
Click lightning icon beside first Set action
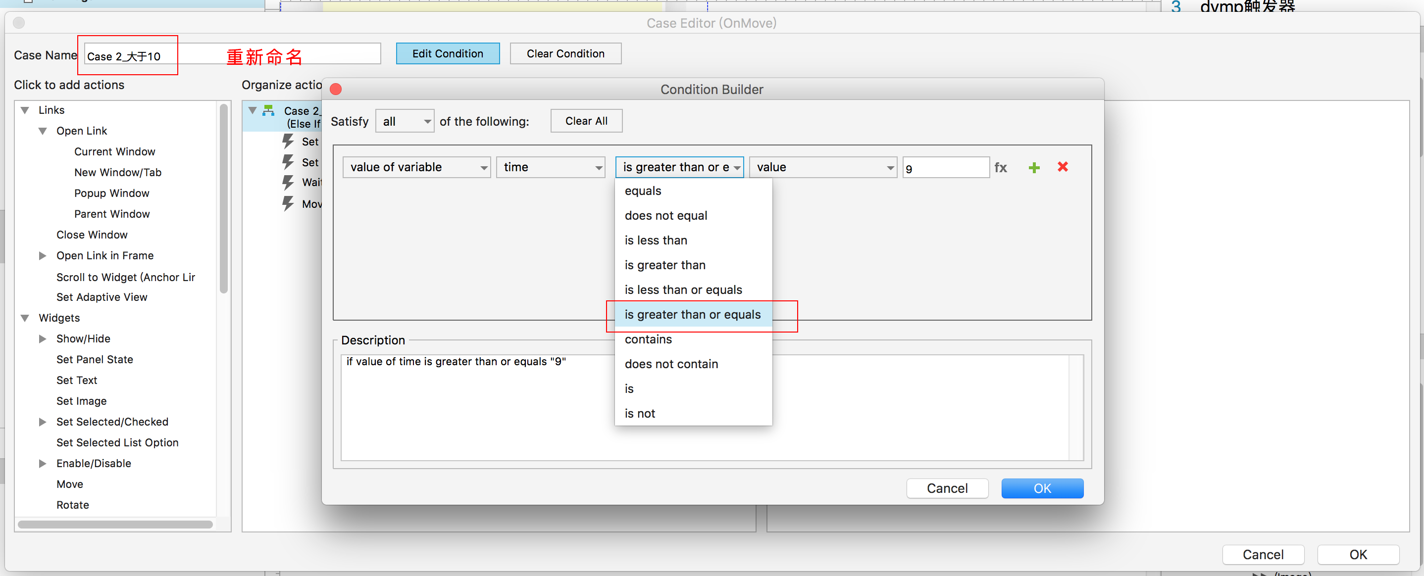pyautogui.click(x=288, y=142)
